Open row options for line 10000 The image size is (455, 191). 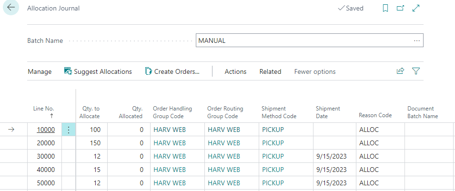pos(69,130)
